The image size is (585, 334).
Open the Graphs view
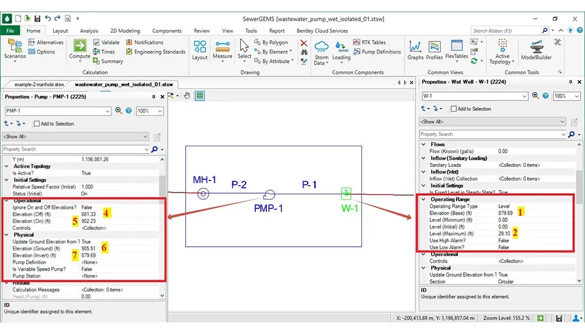(416, 49)
